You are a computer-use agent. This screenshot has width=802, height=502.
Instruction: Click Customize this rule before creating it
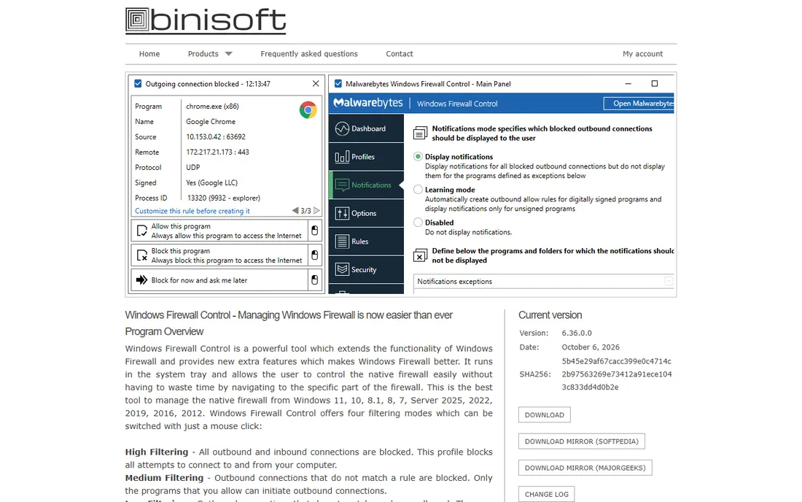coord(192,211)
